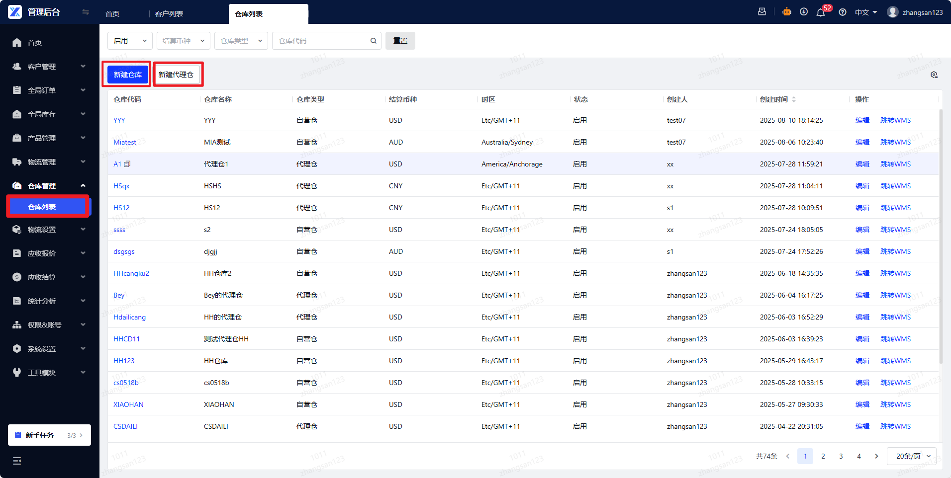Toggle sort on 创建时间 column header
This screenshot has height=478, width=951.
tap(794, 99)
